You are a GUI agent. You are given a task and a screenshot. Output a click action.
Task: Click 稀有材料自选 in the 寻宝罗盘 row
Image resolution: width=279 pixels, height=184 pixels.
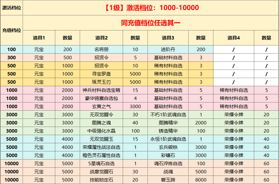168,74
